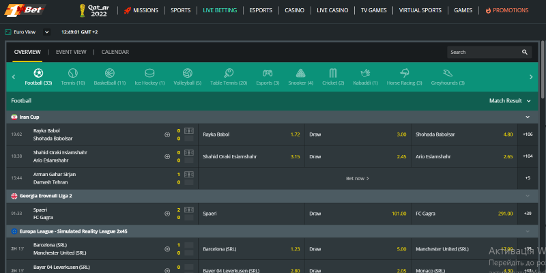Select the Basketball sport icon

[x=110, y=73]
